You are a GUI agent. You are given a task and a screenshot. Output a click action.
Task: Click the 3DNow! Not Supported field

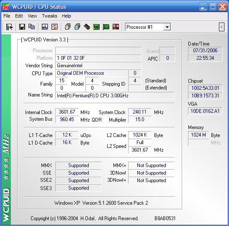[151, 173]
